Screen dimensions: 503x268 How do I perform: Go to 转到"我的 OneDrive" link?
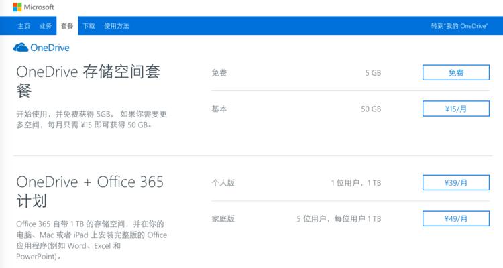click(x=459, y=26)
